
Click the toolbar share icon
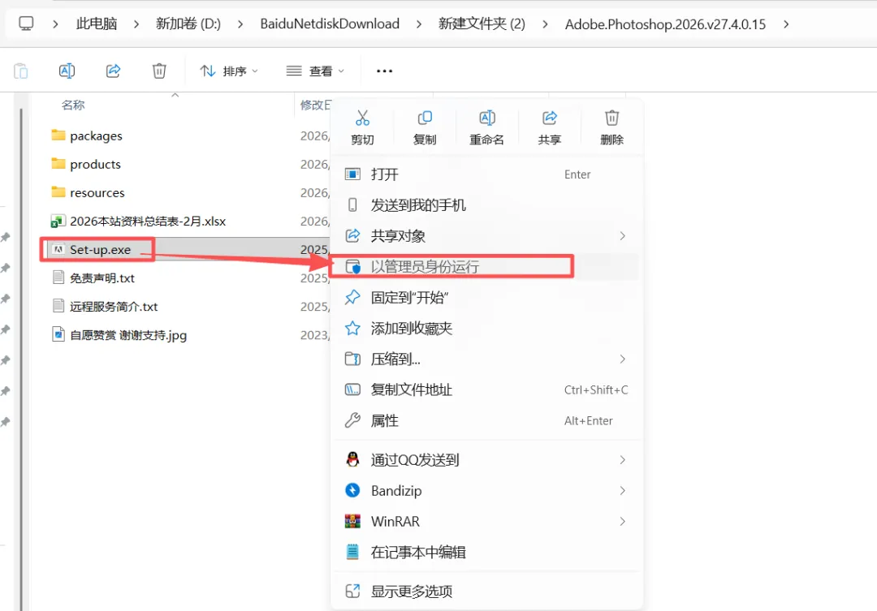[113, 71]
